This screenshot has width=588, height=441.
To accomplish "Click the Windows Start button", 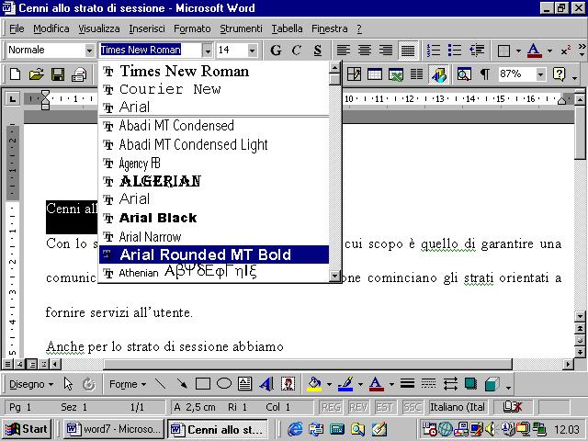I will pos(28,429).
